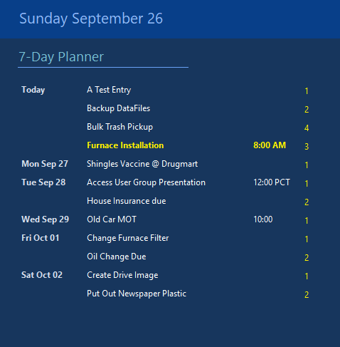Open the A Test Entry item

[x=109, y=90]
